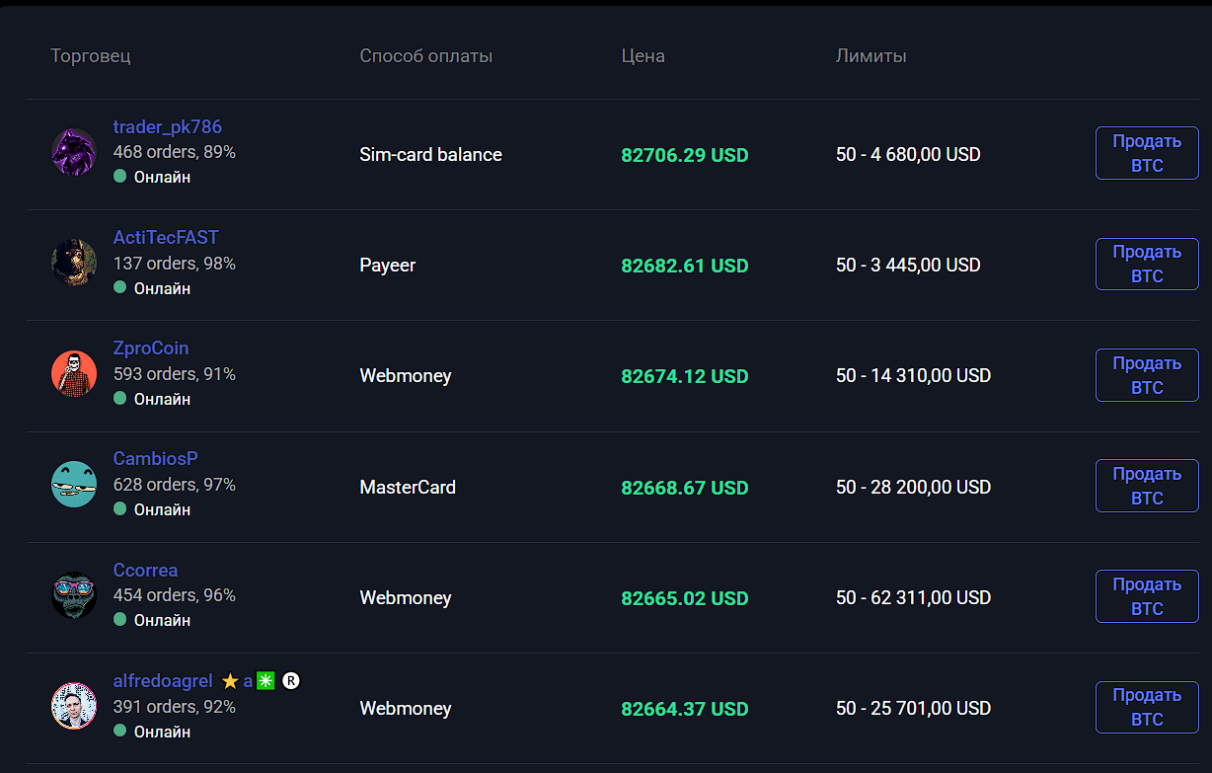Viewport: 1212px width, 773px height.
Task: Open trader_pk786 profile link
Action: [x=168, y=127]
